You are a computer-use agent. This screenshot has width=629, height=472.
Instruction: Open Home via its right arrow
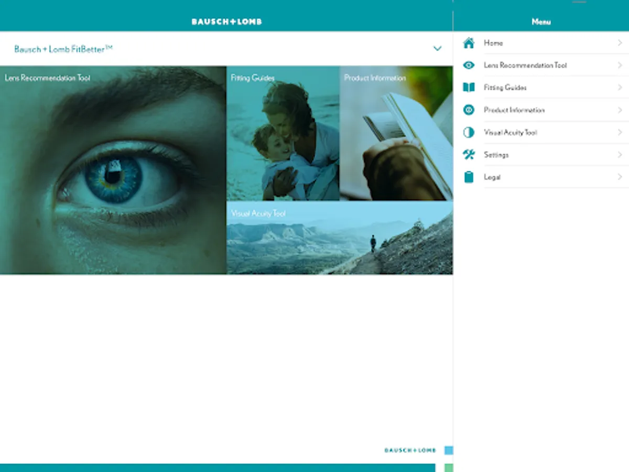(620, 43)
